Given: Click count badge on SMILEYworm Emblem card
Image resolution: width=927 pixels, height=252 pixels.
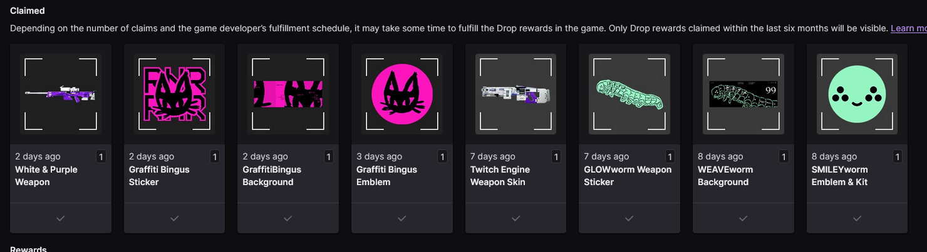Looking at the screenshot, I should coord(898,157).
